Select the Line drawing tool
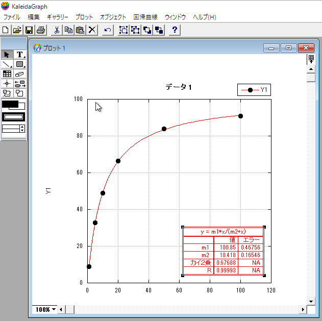322x321 pixels. 7,64
